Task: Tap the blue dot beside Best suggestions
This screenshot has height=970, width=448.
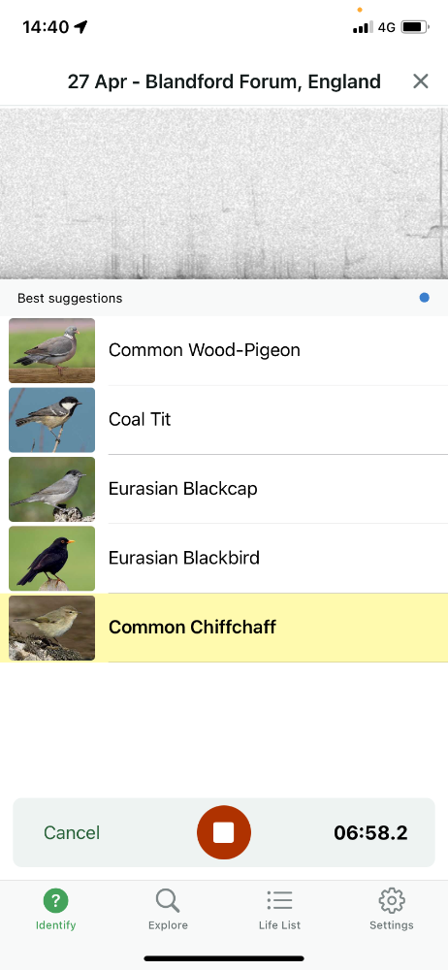Action: pyautogui.click(x=425, y=298)
